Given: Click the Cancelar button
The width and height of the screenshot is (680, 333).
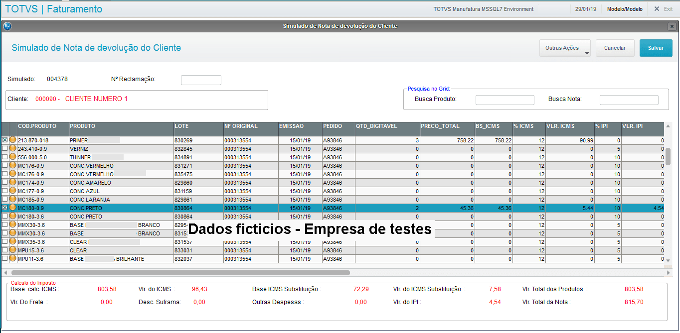Looking at the screenshot, I should pyautogui.click(x=615, y=48).
